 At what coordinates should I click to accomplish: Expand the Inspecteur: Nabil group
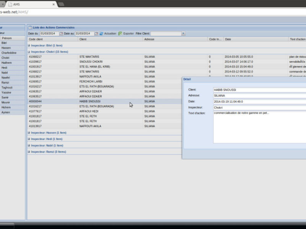29,145
